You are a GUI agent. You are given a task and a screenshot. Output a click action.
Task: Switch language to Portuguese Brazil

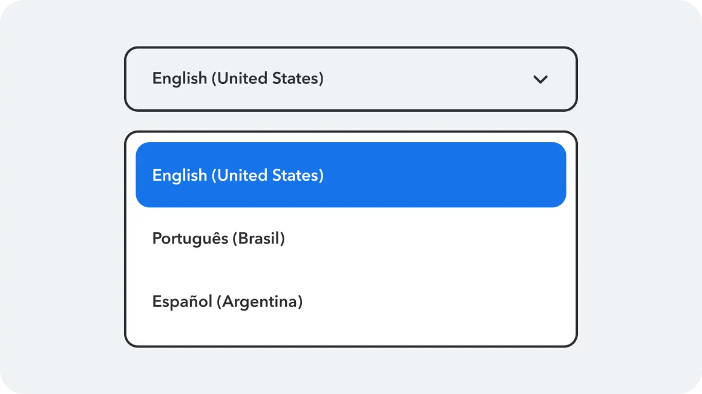coord(350,239)
